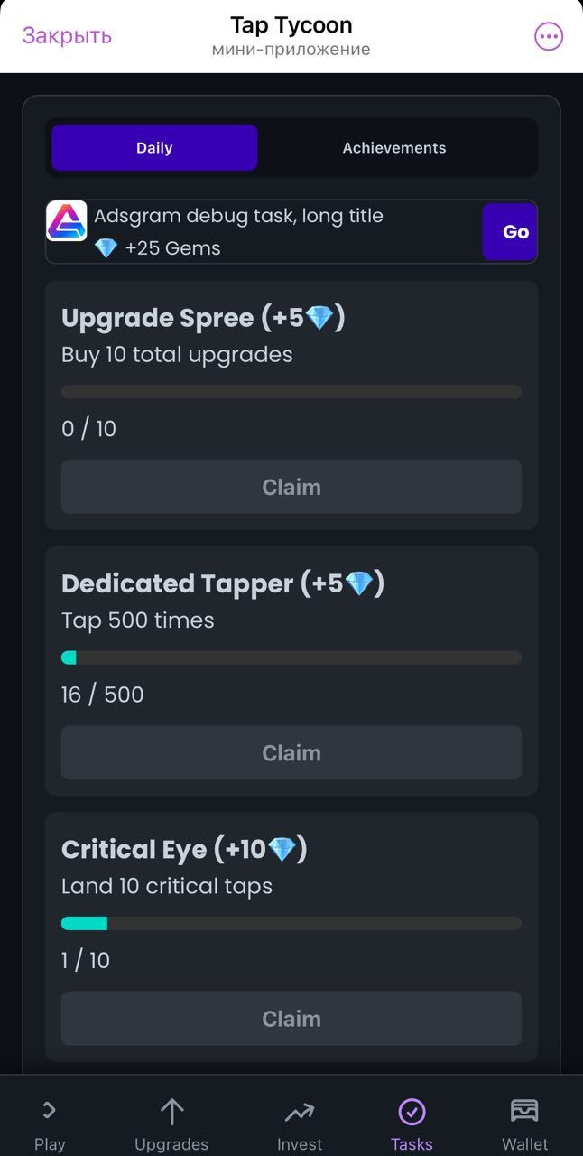Claim the Critical Eye reward
583x1156 pixels.
[291, 1018]
